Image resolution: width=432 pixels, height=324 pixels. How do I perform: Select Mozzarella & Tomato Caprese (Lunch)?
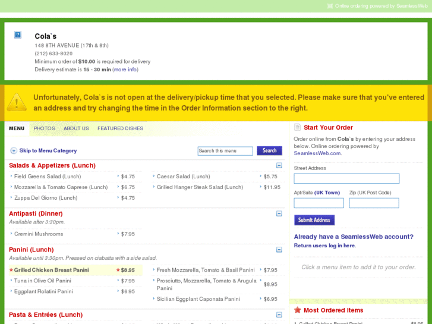point(61,187)
